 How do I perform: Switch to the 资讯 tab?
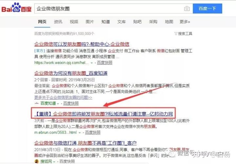(58, 22)
